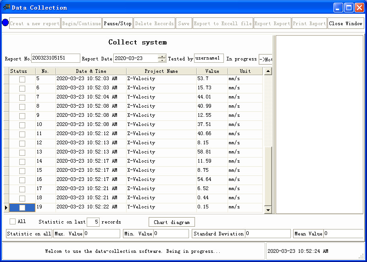The height and width of the screenshot is (262, 367).
Task: Click the Tested by username field
Action: click(209, 58)
